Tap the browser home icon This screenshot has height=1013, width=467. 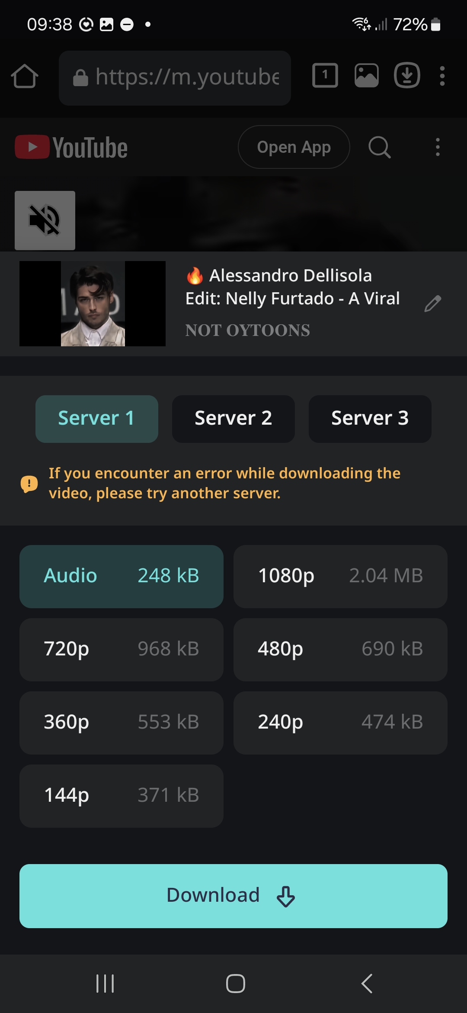pos(25,77)
